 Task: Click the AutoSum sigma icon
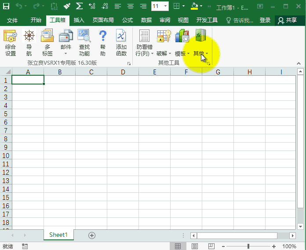(79, 6)
